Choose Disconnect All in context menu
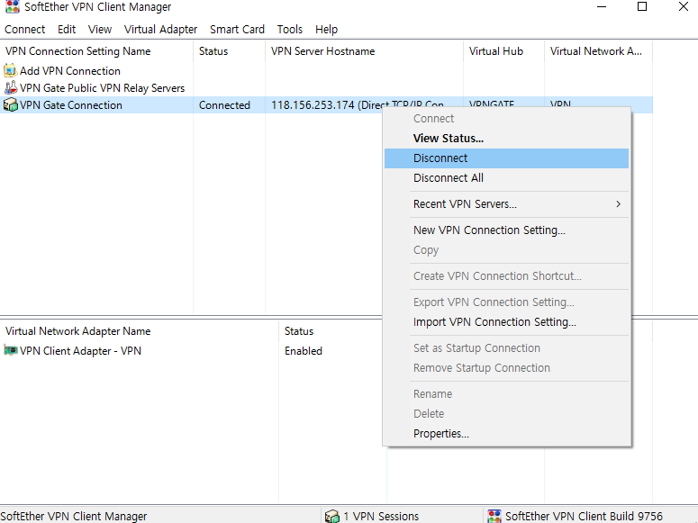This screenshot has height=523, width=698. (x=506, y=178)
